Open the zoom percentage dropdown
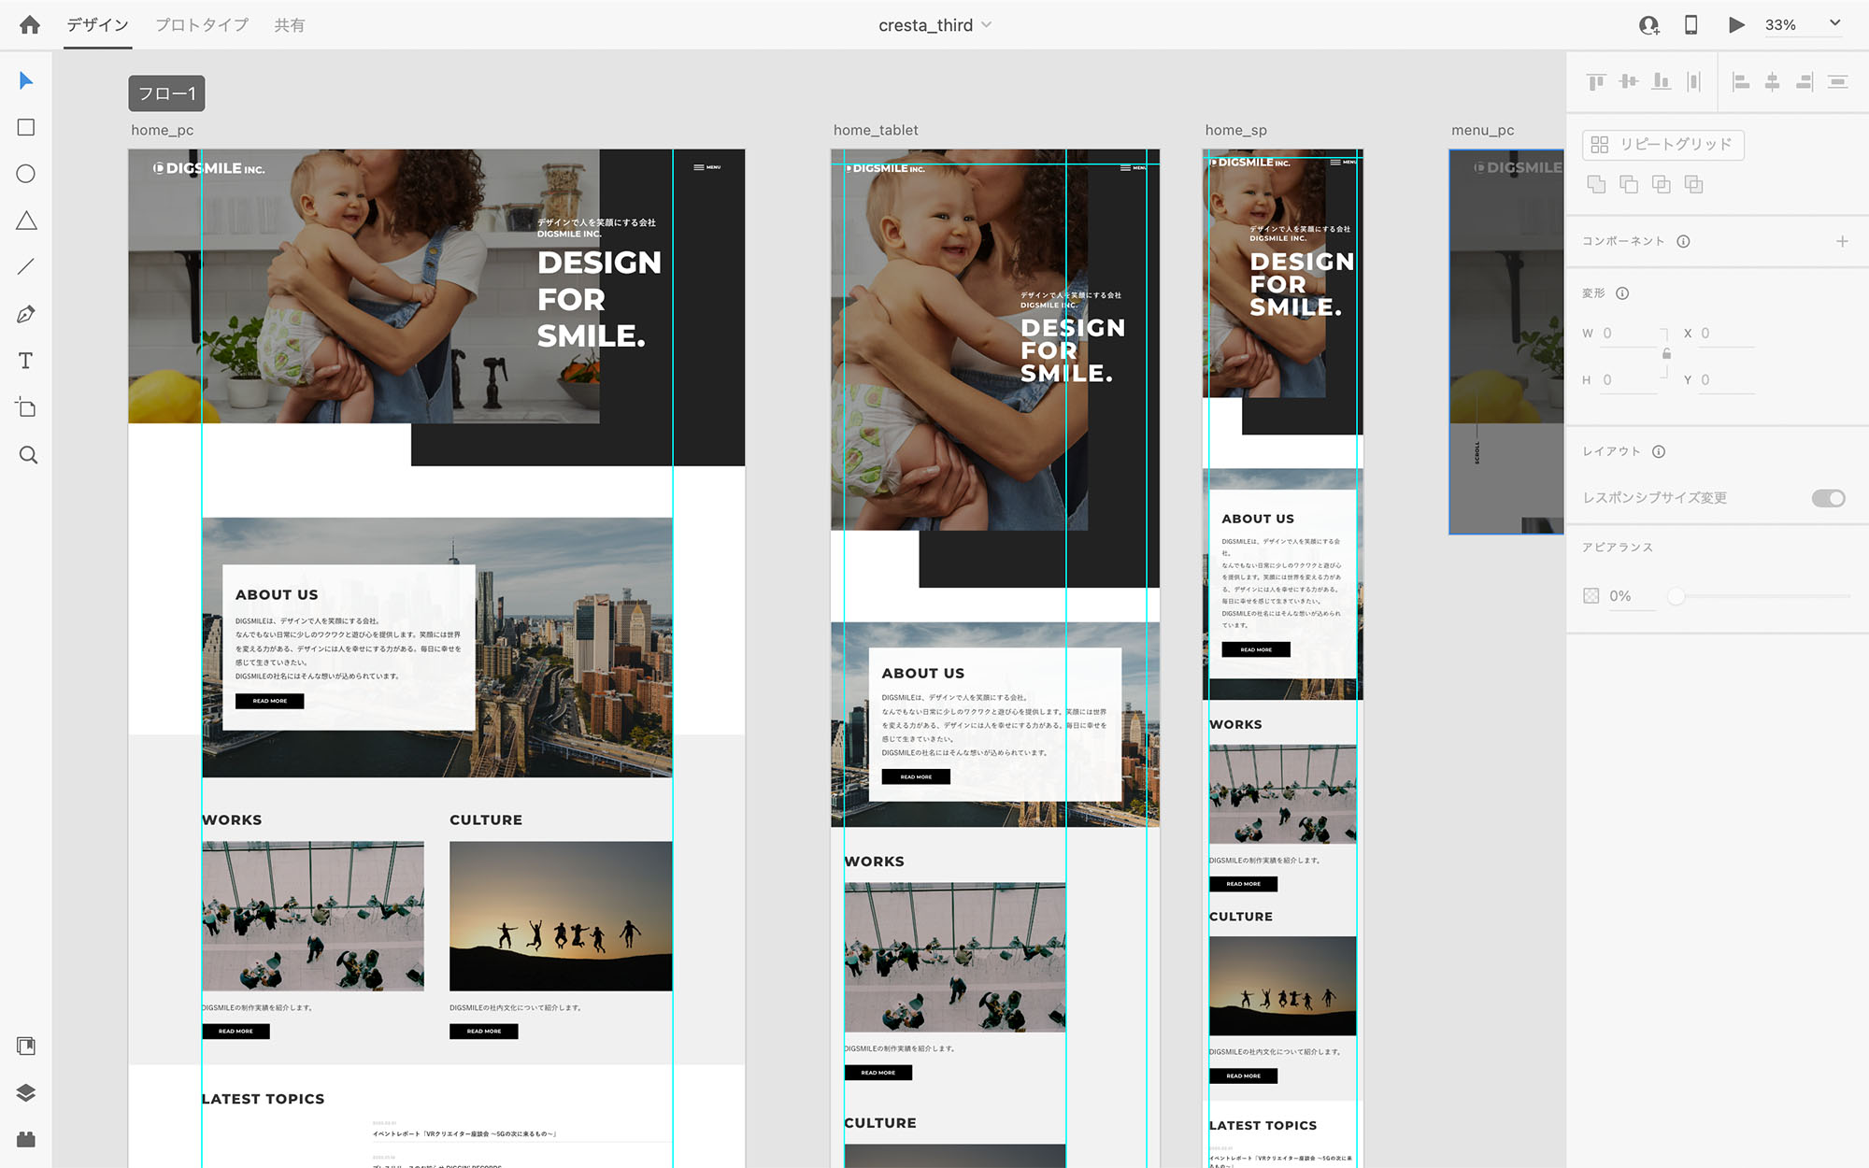 tap(1834, 23)
